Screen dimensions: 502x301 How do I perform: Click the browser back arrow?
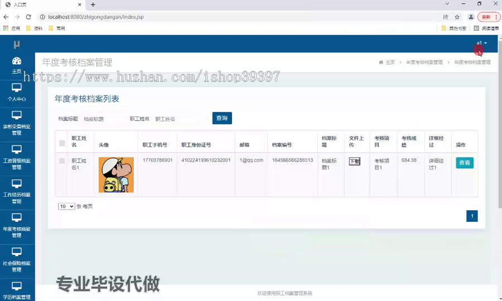pos(6,17)
